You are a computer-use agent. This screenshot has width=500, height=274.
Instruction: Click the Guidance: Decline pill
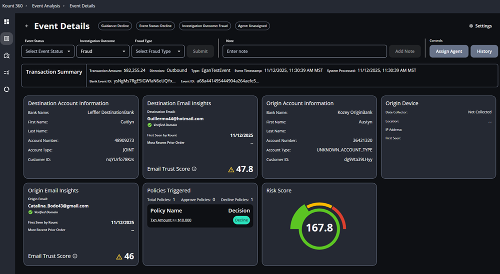(115, 26)
